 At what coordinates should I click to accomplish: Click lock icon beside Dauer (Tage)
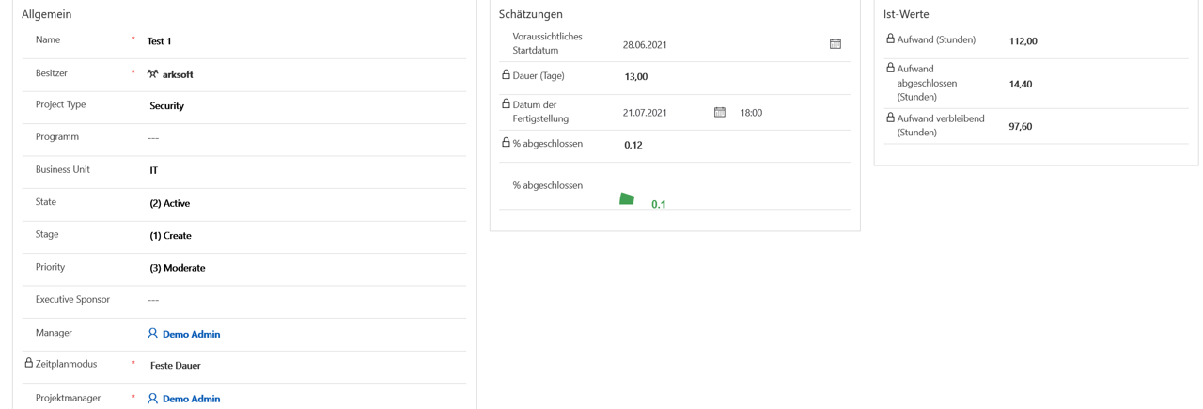pos(506,74)
